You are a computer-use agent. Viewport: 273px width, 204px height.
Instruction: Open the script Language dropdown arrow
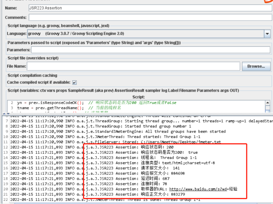tap(267, 34)
